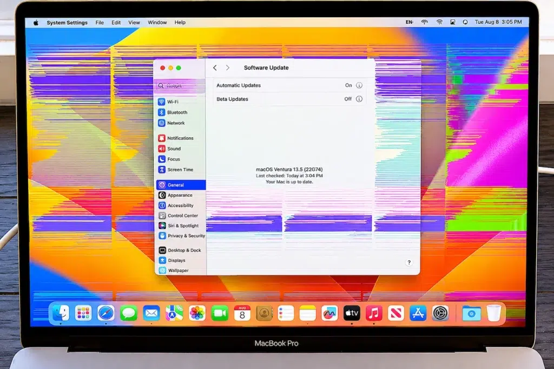Open Displays settings
The height and width of the screenshot is (369, 554).
(x=181, y=260)
